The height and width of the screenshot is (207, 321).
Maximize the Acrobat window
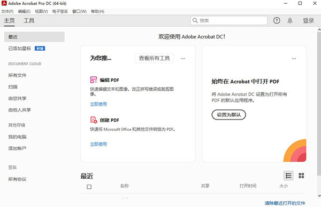click(x=300, y=3)
